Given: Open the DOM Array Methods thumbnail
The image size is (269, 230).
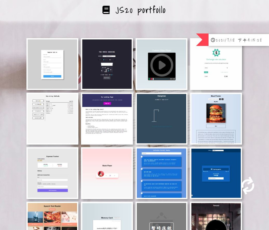Looking at the screenshot, I should (x=52, y=119).
